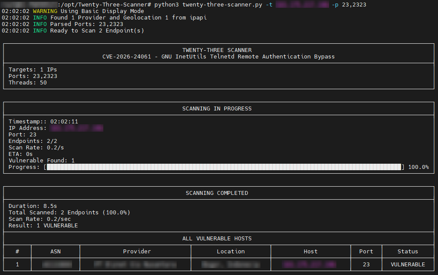438x275 pixels.
Task: Click 'Endpoints: 2/2' line
Action: click(x=33, y=141)
